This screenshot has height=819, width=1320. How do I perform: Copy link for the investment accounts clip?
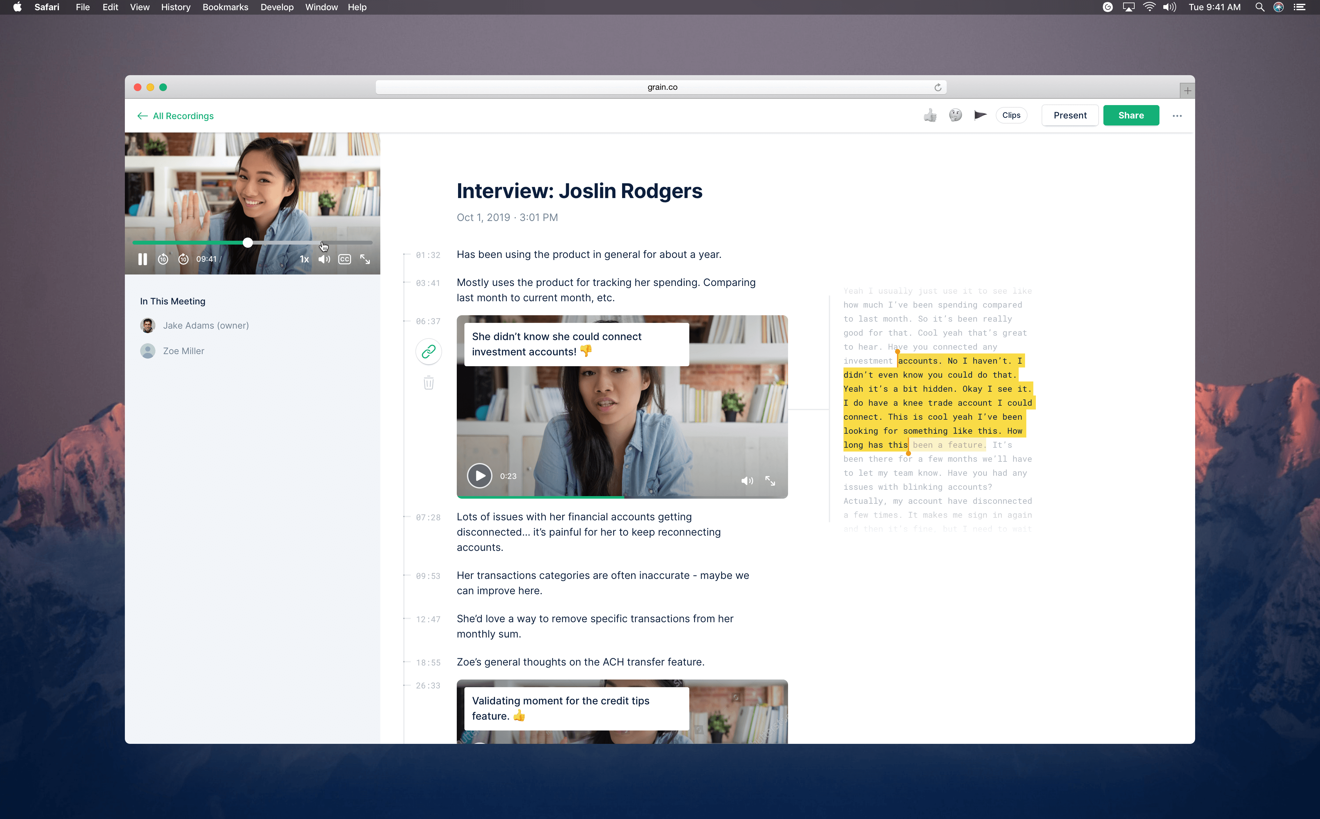click(x=429, y=352)
